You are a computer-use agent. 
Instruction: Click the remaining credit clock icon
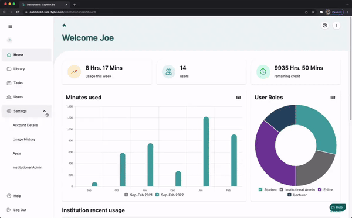pyautogui.click(x=263, y=72)
